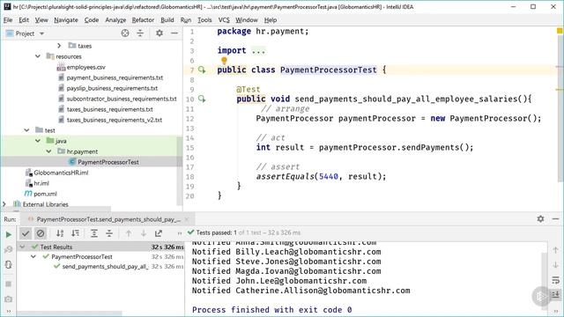Image resolution: width=564 pixels, height=317 pixels.
Task: Collapse PaymentProcessorTest results node
Action: click(x=33, y=256)
